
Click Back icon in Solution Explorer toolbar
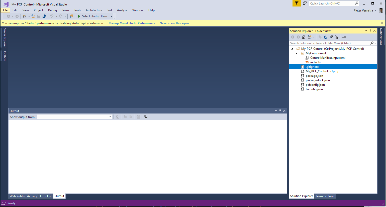click(x=293, y=37)
